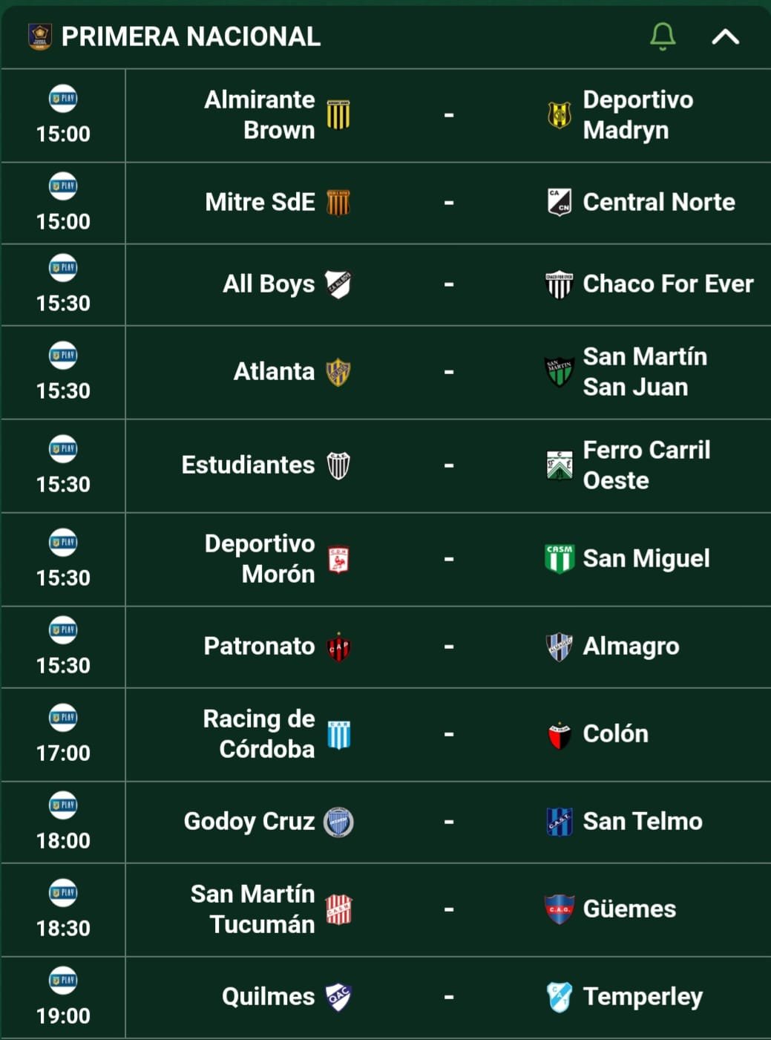This screenshot has width=771, height=1040.
Task: Click the Godoy Cruz round crest
Action: pyautogui.click(x=338, y=822)
